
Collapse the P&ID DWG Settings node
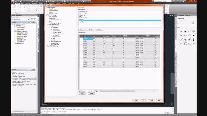pyautogui.click(x=46, y=15)
